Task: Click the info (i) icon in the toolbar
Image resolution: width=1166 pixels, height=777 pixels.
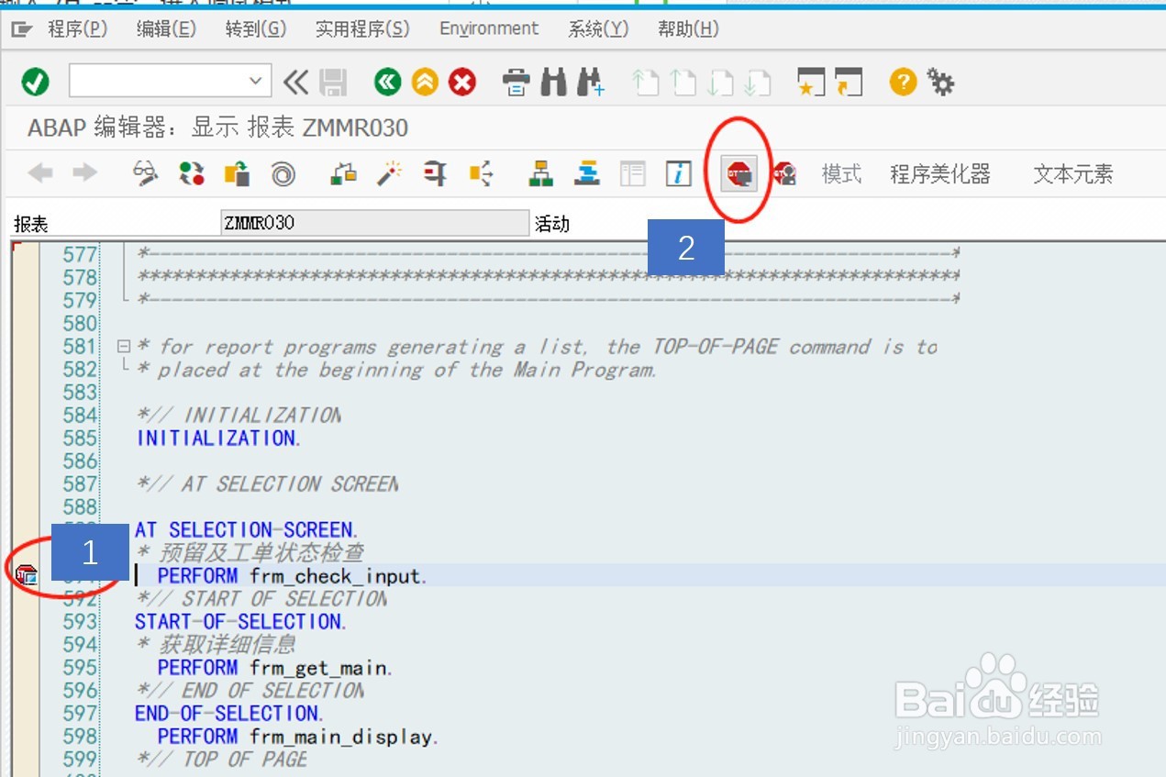Action: 679,172
